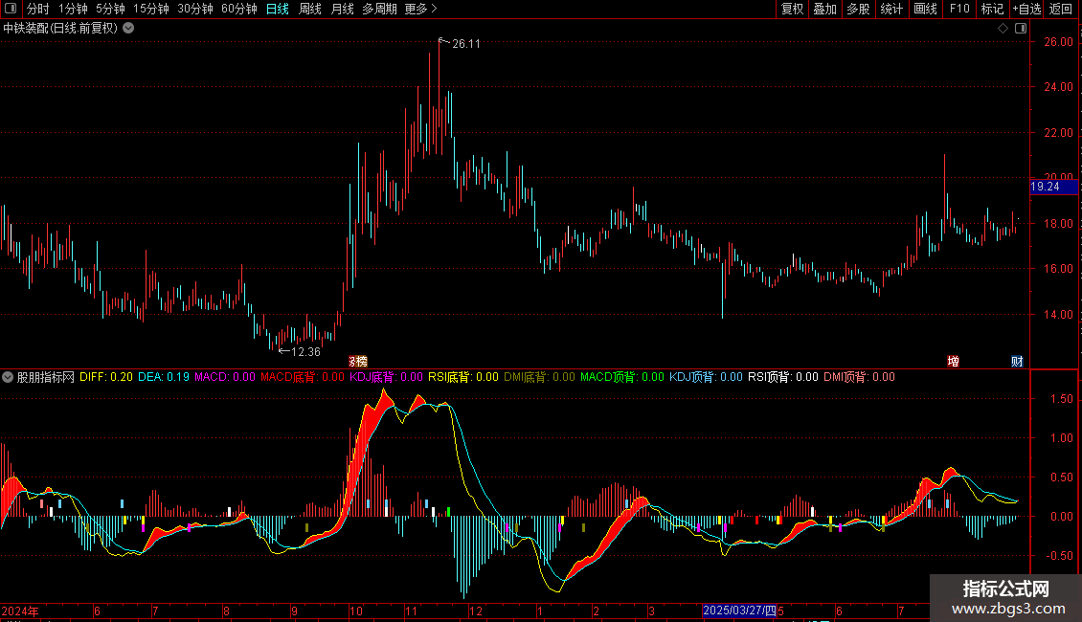
Task: Open the 复权 adjustment menu
Action: (792, 9)
